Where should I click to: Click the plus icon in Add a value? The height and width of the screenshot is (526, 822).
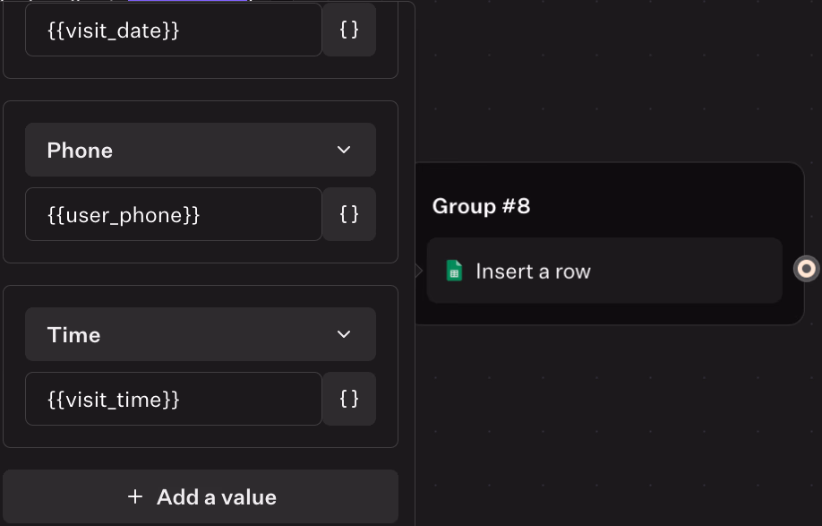pos(135,496)
